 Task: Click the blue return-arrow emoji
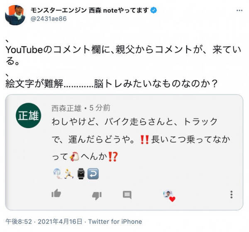93,173
